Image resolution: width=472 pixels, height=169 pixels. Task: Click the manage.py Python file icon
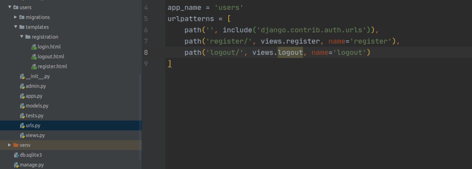[x=16, y=165]
